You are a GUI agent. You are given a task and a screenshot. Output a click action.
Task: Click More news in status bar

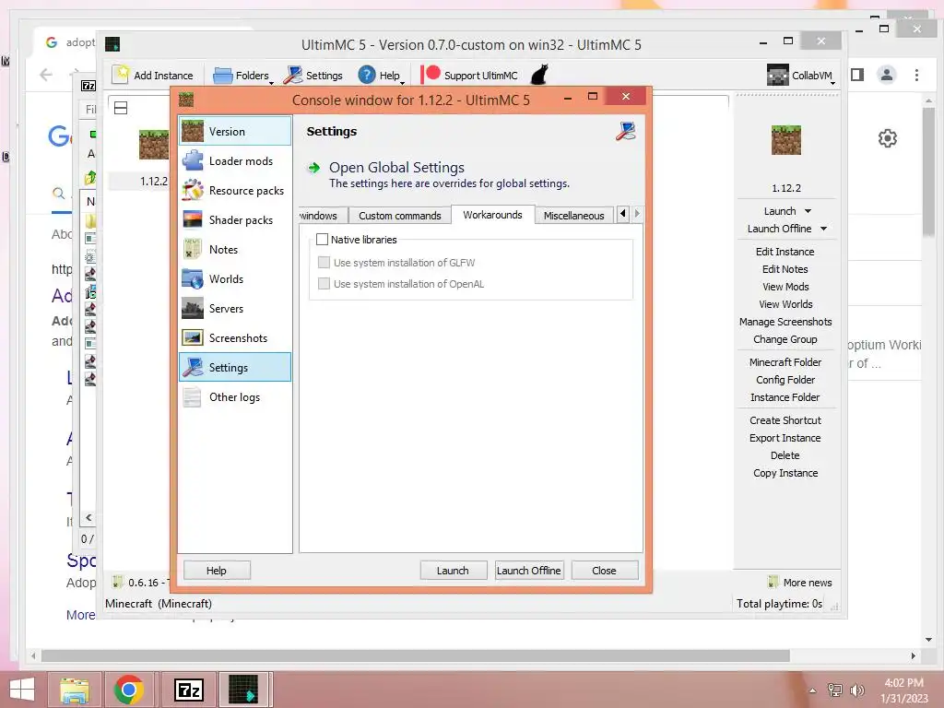[x=800, y=583]
